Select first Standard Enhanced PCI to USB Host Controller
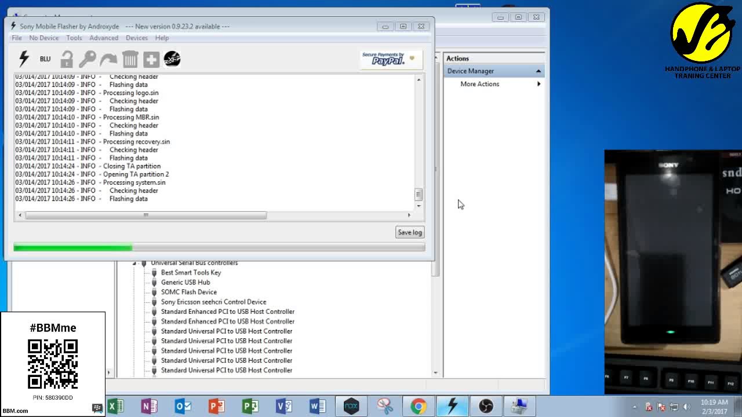Viewport: 742px width, 417px height. 228,312
